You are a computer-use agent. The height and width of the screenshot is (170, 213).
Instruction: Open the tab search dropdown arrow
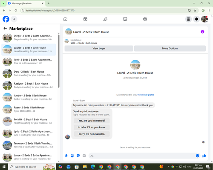point(3,3)
